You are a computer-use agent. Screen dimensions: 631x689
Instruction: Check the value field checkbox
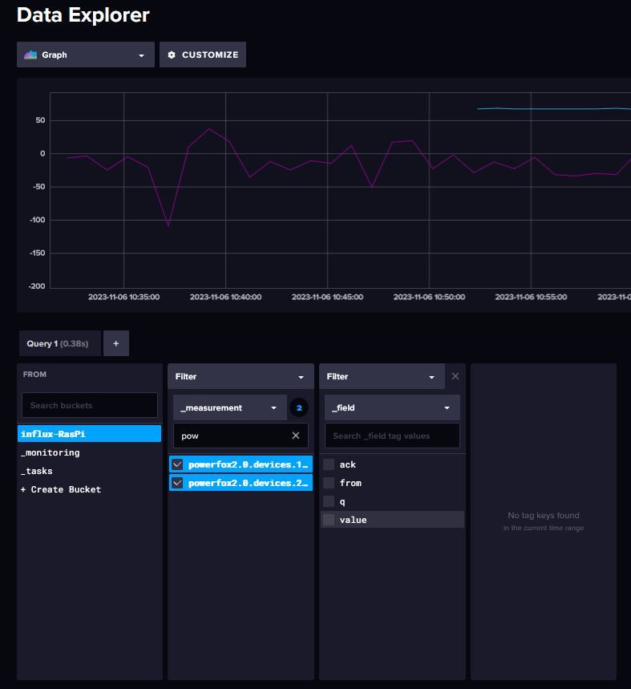pyautogui.click(x=329, y=520)
